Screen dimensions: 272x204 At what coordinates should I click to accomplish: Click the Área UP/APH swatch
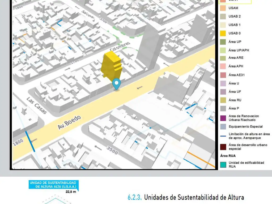223,50
